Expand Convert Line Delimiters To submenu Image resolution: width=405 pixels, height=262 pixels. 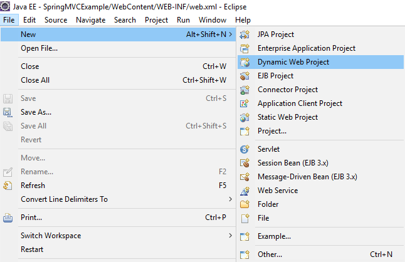click(230, 199)
